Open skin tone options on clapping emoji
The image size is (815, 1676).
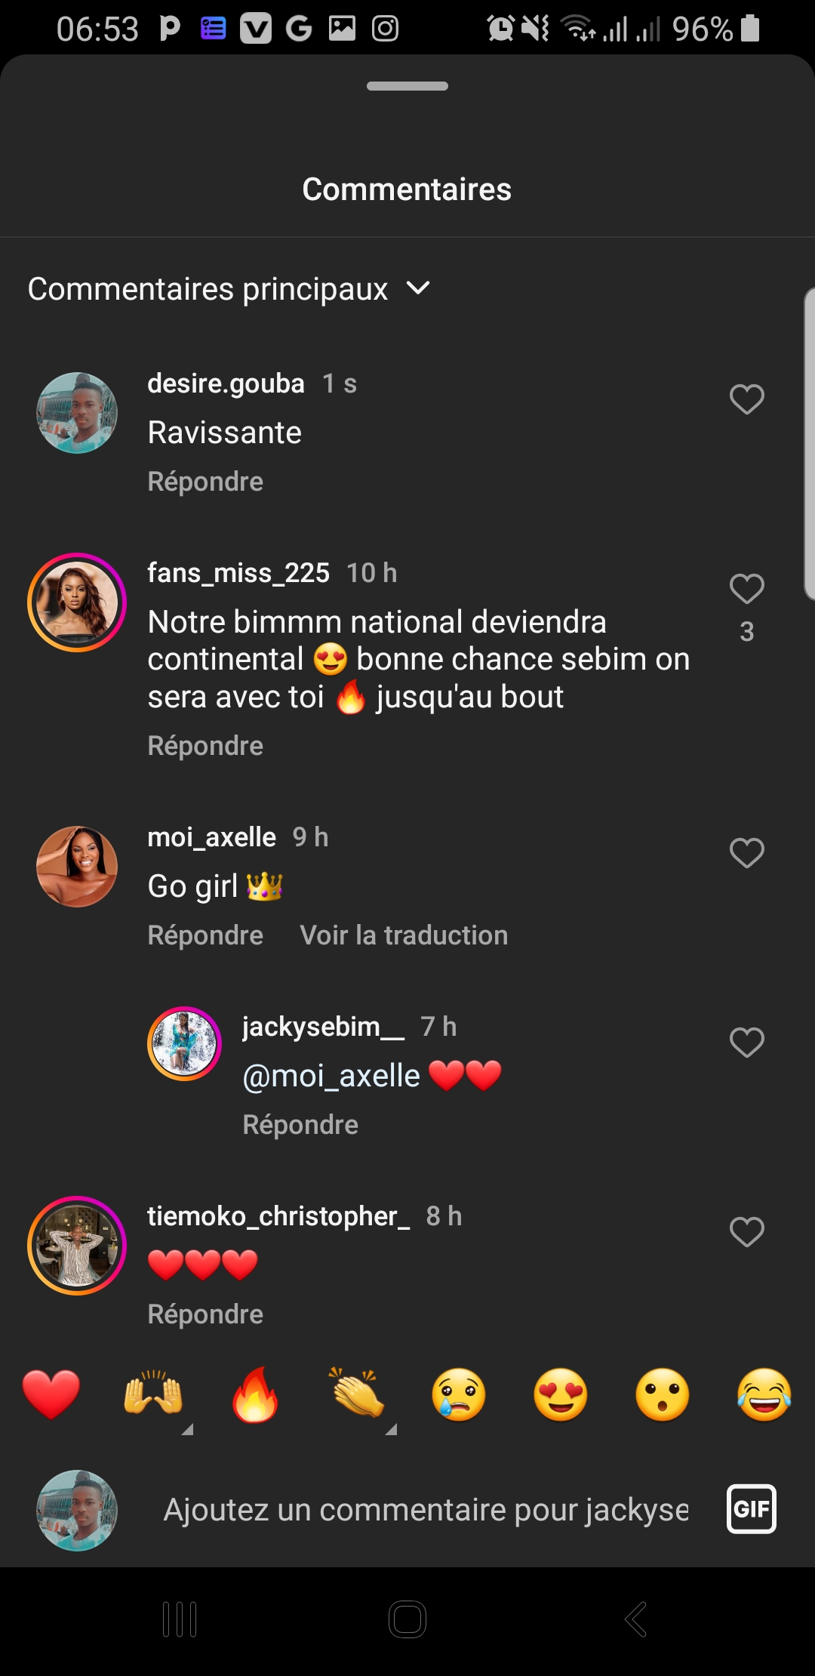(391, 1428)
